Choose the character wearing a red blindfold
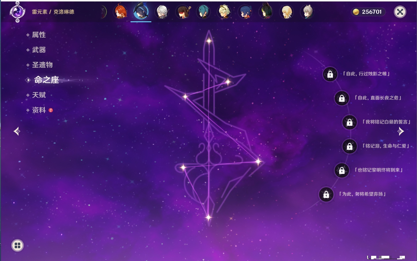The height and width of the screenshot is (261, 417). click(183, 12)
